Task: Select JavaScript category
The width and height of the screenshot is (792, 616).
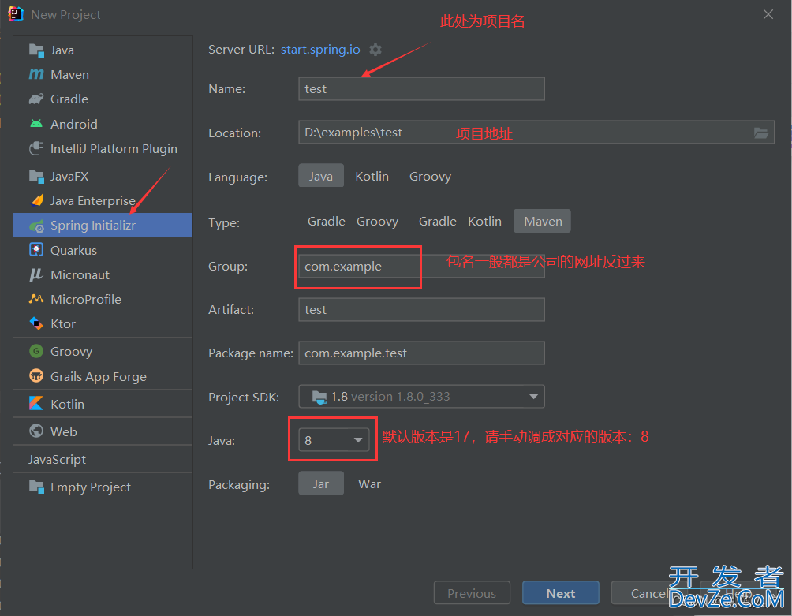Action: 103,459
